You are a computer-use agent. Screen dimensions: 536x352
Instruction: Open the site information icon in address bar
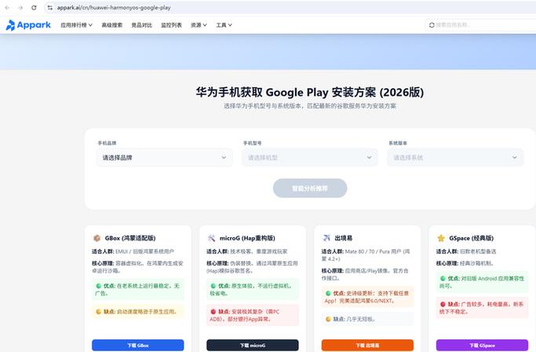50,8
